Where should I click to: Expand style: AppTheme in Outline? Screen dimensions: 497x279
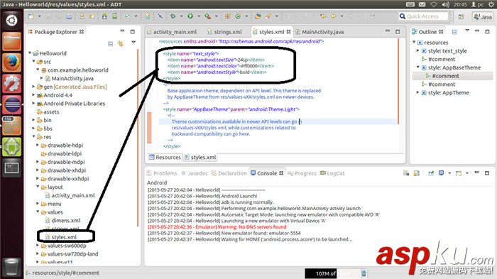[x=417, y=92]
